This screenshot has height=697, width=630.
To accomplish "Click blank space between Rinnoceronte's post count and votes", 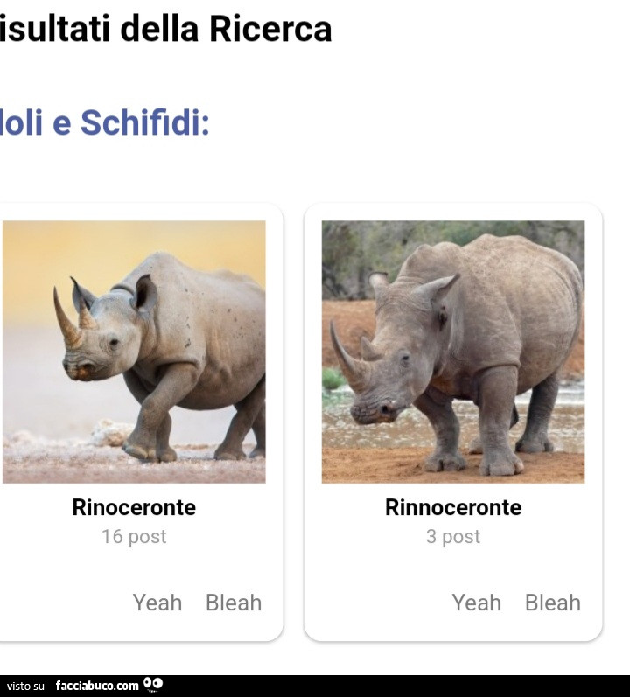I will (x=453, y=568).
